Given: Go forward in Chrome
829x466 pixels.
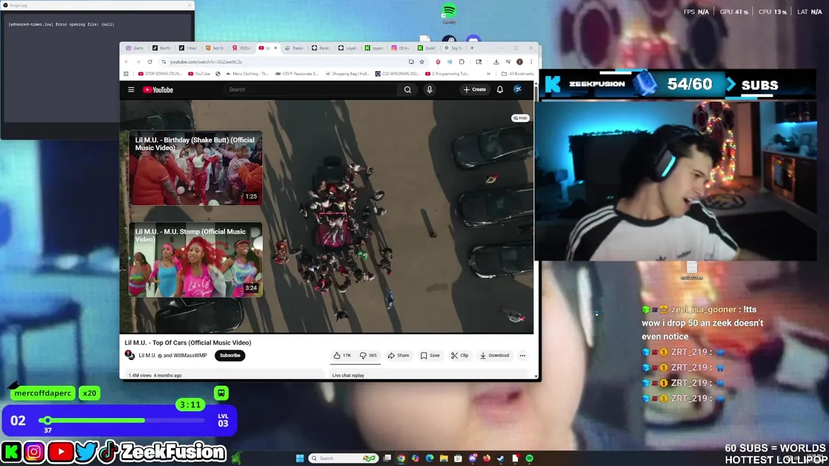Looking at the screenshot, I should (x=138, y=61).
